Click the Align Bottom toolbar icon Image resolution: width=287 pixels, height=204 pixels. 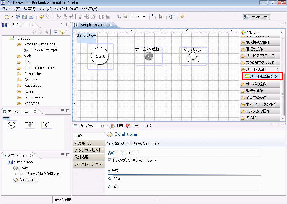point(93,17)
